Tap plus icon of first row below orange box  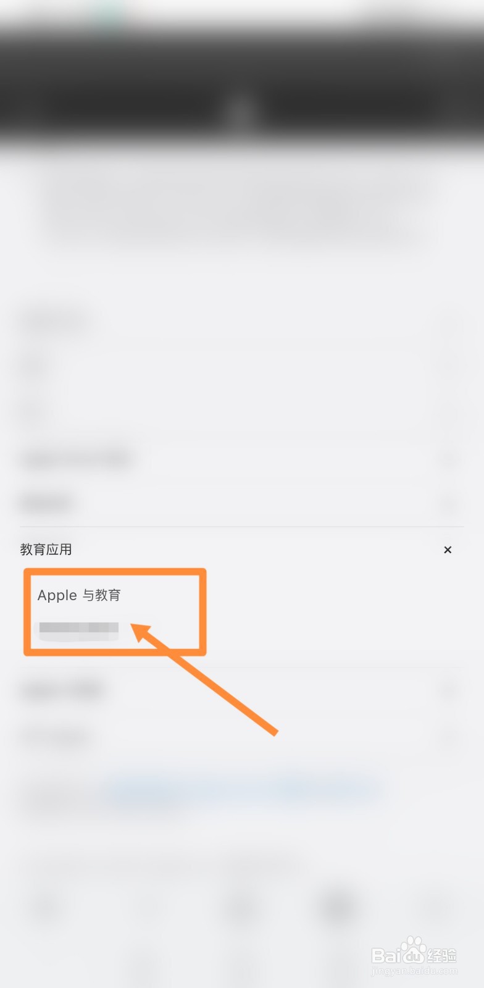tap(449, 690)
